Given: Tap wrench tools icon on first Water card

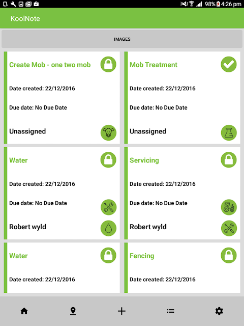Looking at the screenshot, I should tap(108, 207).
